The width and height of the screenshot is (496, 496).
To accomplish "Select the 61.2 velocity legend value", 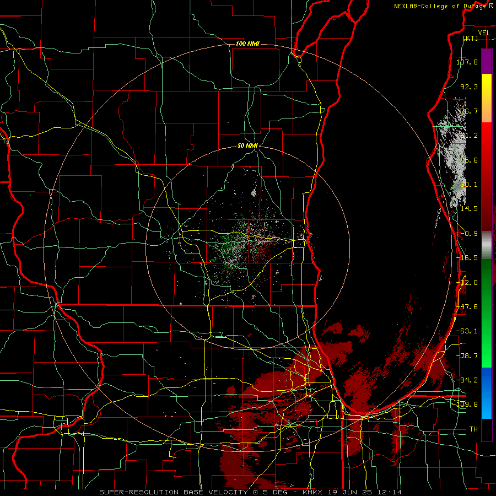I will (469, 136).
